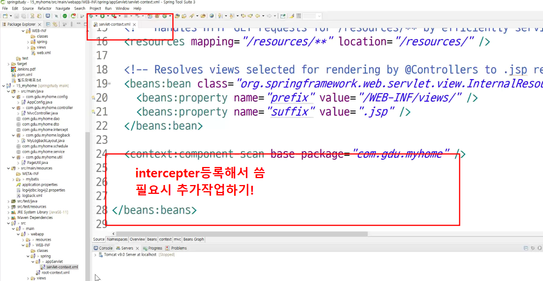
Task: Minimize the Package Explorer panel
Action: click(x=78, y=24)
